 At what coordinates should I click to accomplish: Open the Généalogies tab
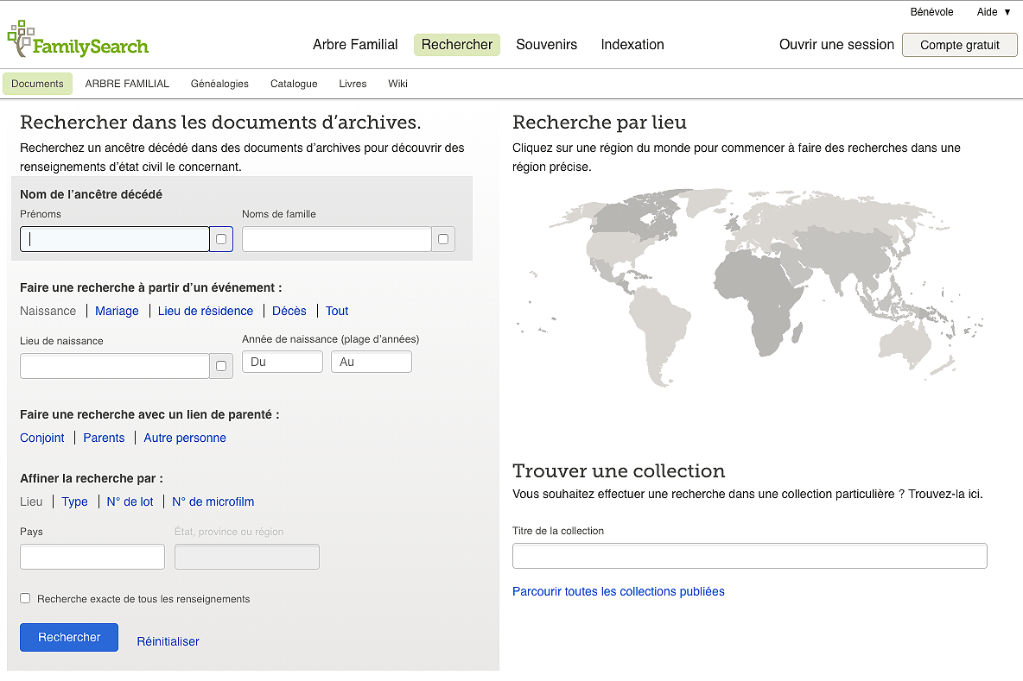[x=219, y=84]
